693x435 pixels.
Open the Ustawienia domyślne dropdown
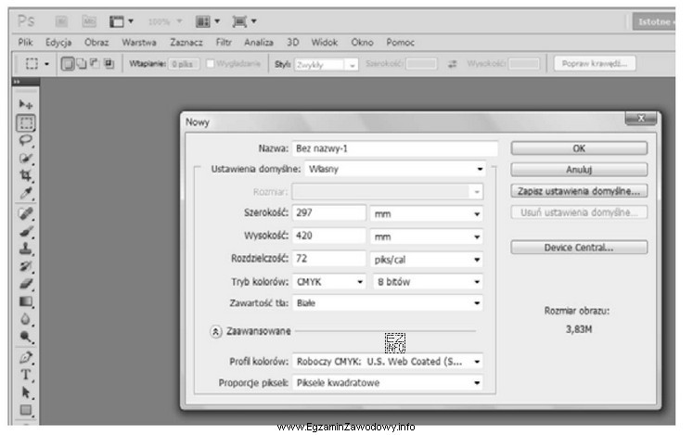coord(394,169)
